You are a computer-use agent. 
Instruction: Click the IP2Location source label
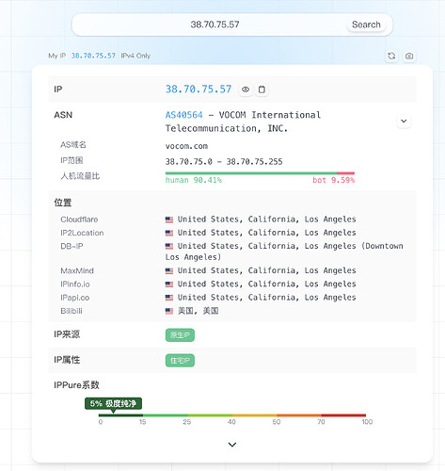(82, 233)
